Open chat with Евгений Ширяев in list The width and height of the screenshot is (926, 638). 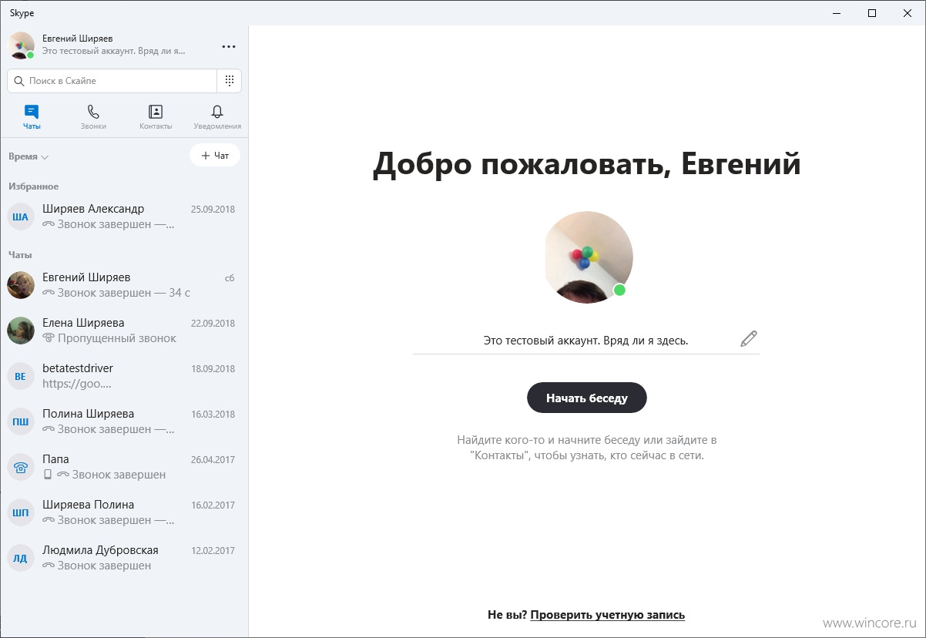pos(124,285)
